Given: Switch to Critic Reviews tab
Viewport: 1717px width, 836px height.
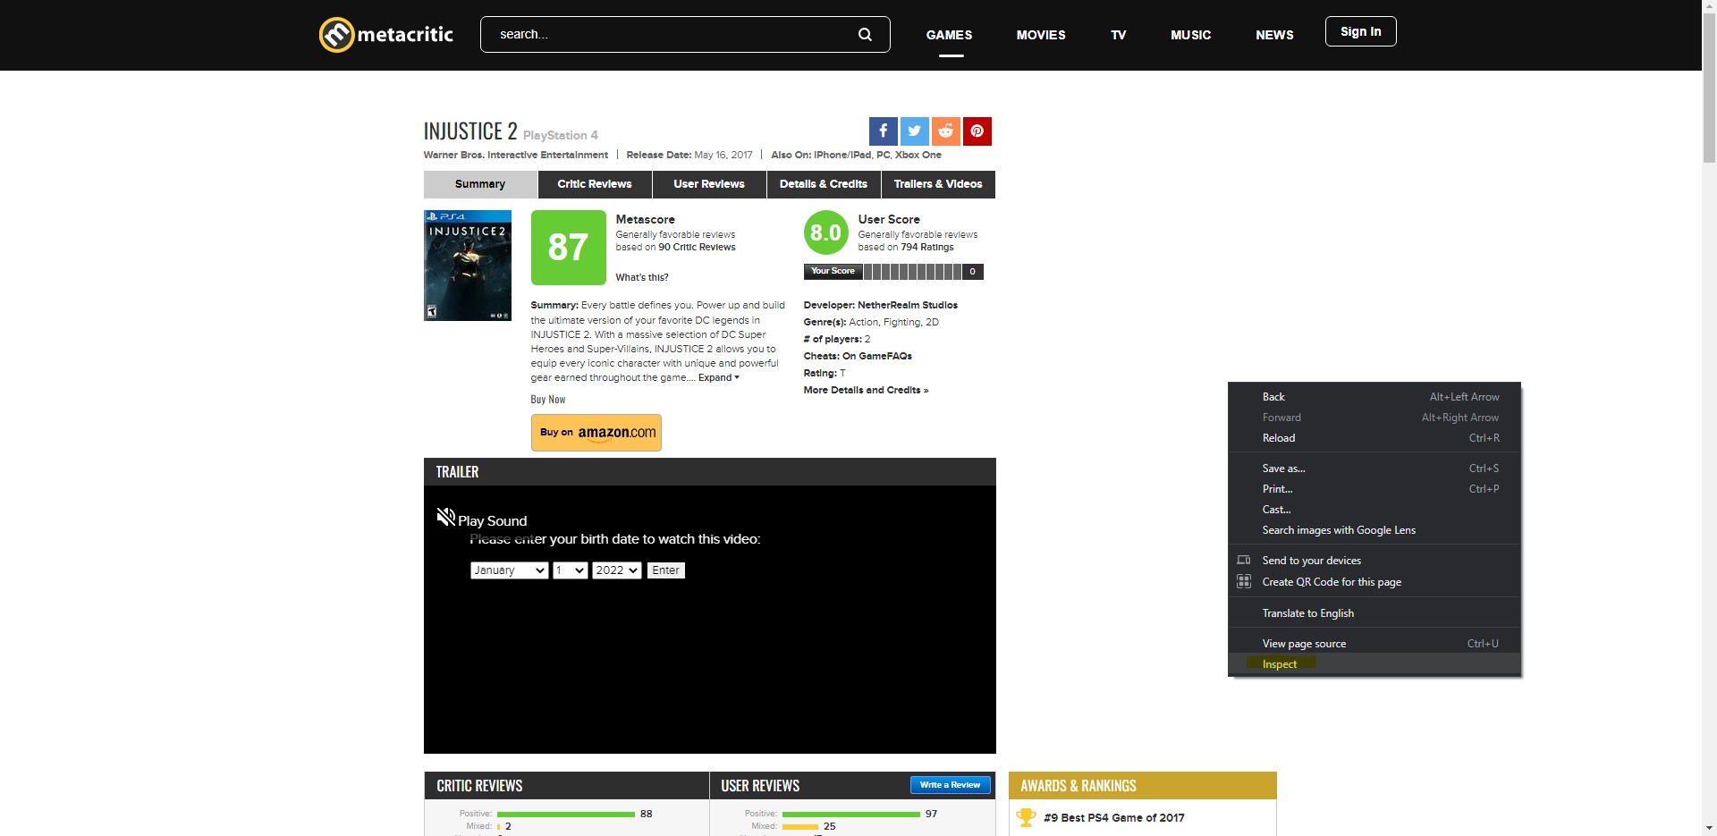Looking at the screenshot, I should [x=595, y=184].
